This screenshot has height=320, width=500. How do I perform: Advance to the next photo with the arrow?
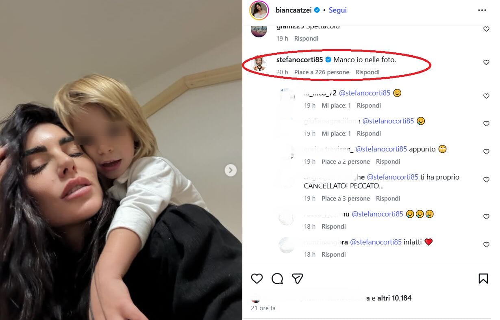pos(230,171)
